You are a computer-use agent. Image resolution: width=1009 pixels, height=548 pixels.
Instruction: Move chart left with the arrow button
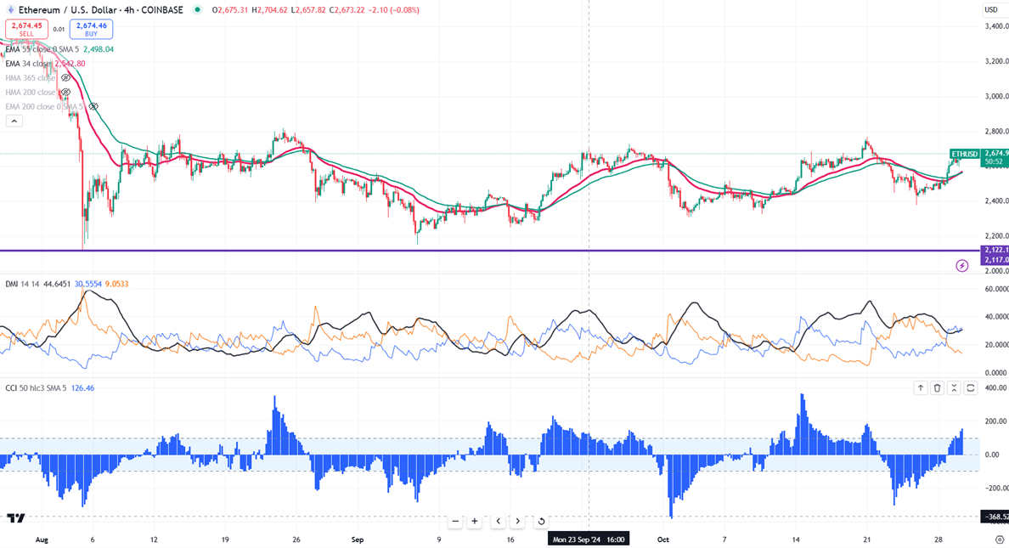pyautogui.click(x=498, y=521)
